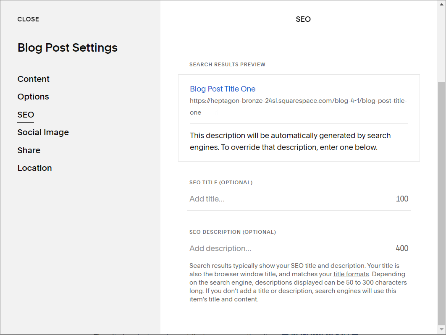Open the Options settings section
Screen dimensions: 446x335
[x=33, y=97]
